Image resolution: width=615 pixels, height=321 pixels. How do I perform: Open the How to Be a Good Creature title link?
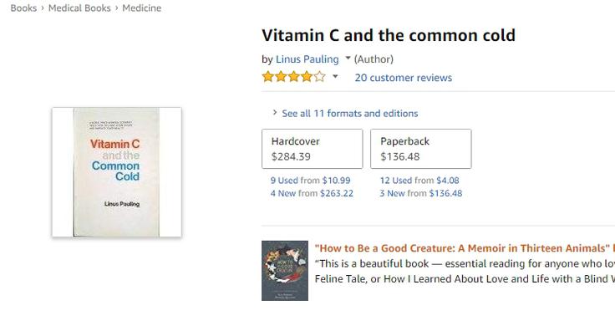click(x=463, y=248)
